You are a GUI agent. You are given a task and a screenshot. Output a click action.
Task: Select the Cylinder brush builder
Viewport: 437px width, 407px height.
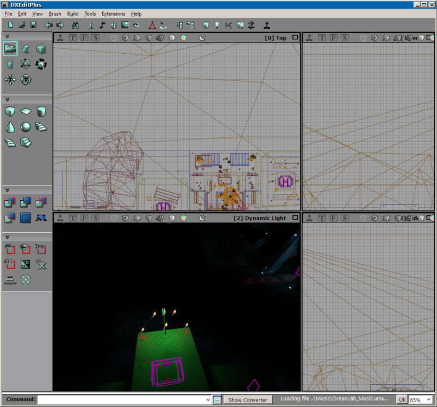tap(41, 112)
